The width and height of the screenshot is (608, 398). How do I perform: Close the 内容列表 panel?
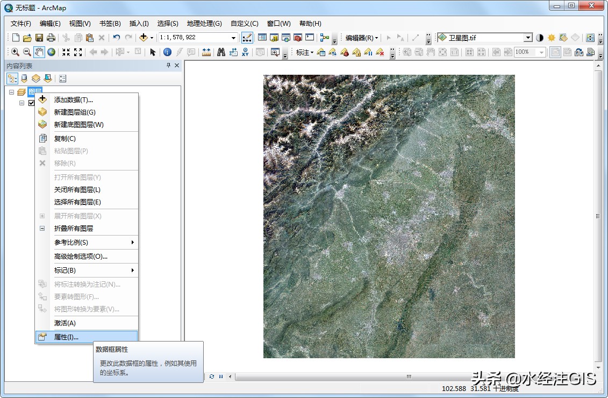tap(177, 65)
